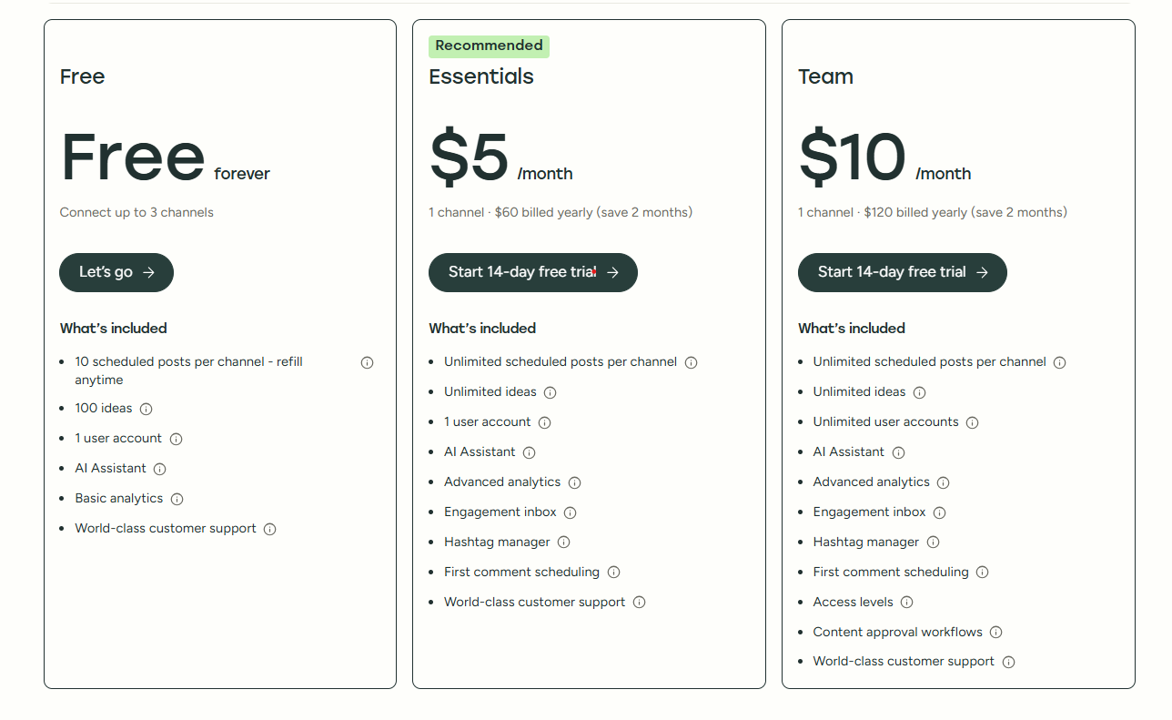Open info icon beside Essentials Hashtag manager
The height and width of the screenshot is (720, 1172).
coord(563,543)
